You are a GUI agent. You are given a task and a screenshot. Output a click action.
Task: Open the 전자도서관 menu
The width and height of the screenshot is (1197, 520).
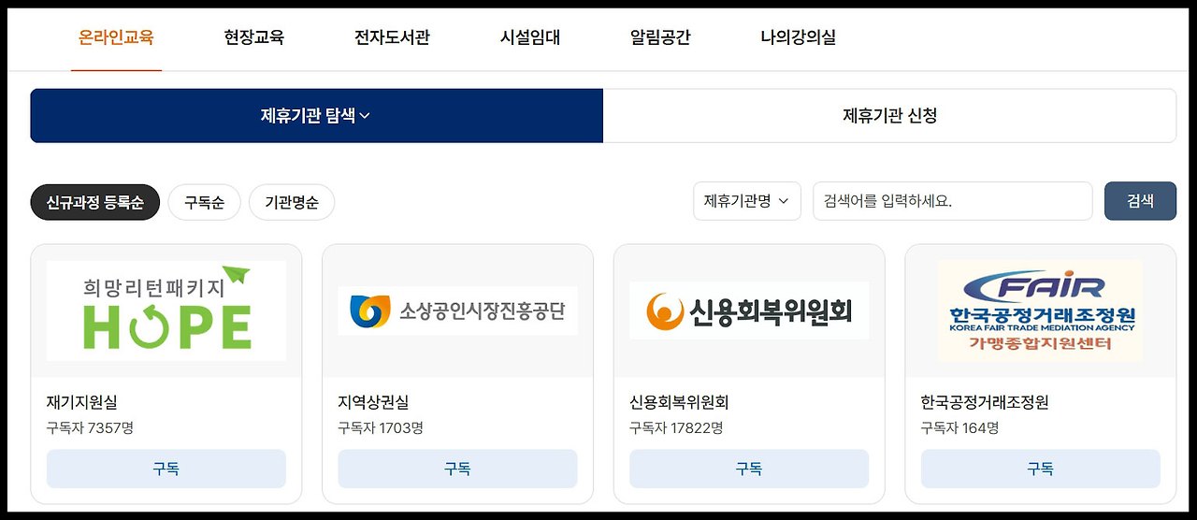tap(392, 38)
